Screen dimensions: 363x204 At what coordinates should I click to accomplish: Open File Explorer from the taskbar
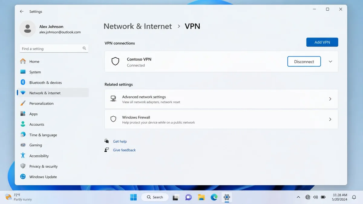coord(201,197)
